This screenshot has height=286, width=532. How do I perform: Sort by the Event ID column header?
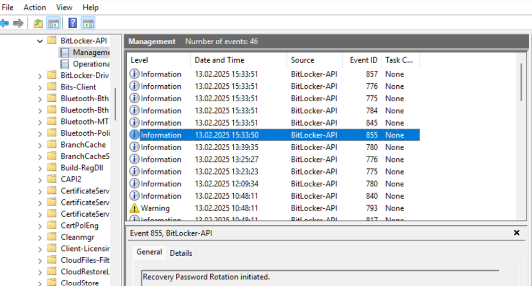(x=362, y=60)
